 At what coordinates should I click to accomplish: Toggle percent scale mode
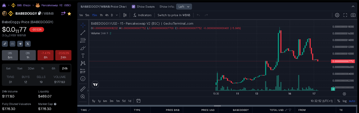(338, 101)
